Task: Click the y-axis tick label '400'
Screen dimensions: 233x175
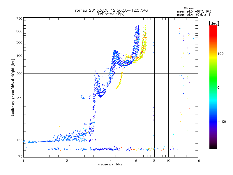Action: tap(19, 56)
